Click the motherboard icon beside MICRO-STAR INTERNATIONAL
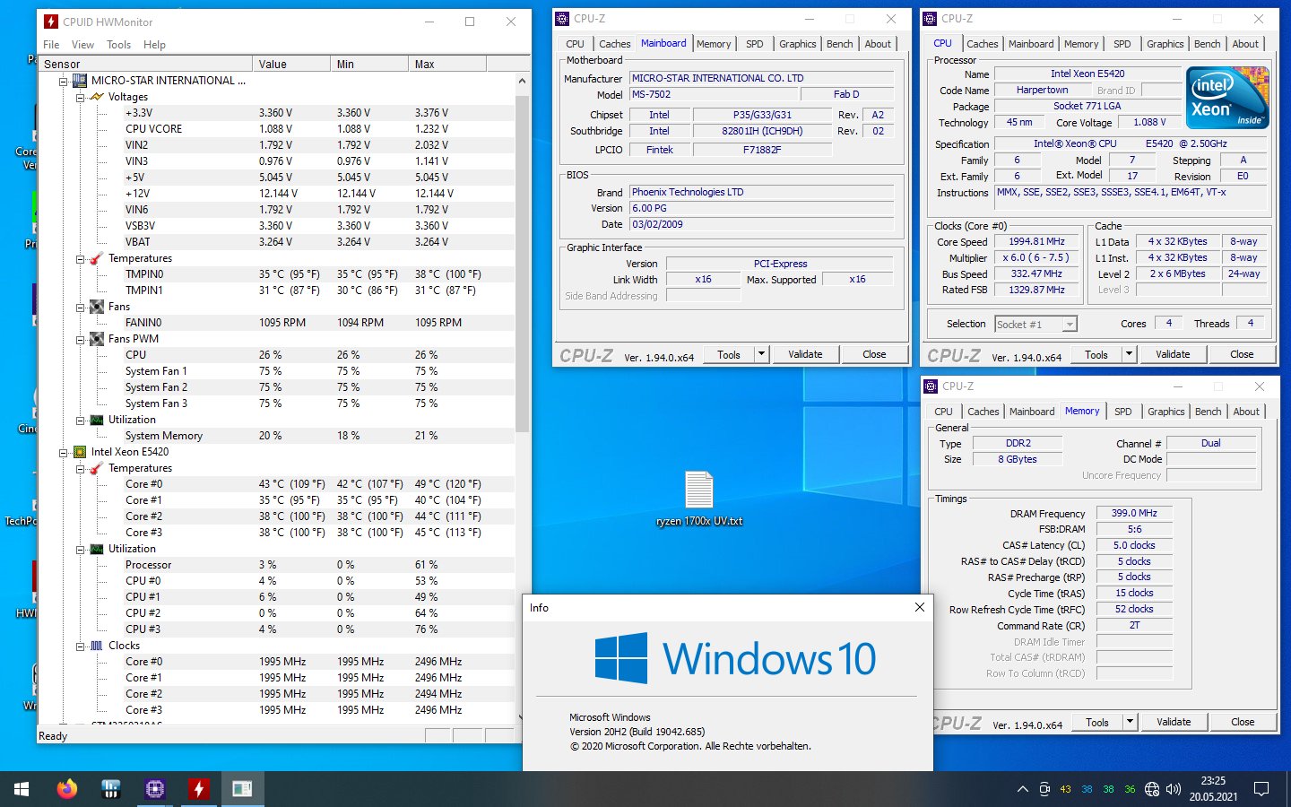The width and height of the screenshot is (1291, 807). tap(79, 81)
